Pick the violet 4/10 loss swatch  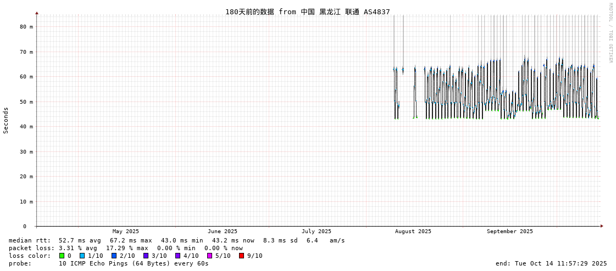pos(177,256)
